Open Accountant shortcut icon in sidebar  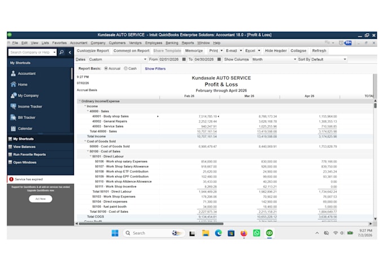click(13, 73)
